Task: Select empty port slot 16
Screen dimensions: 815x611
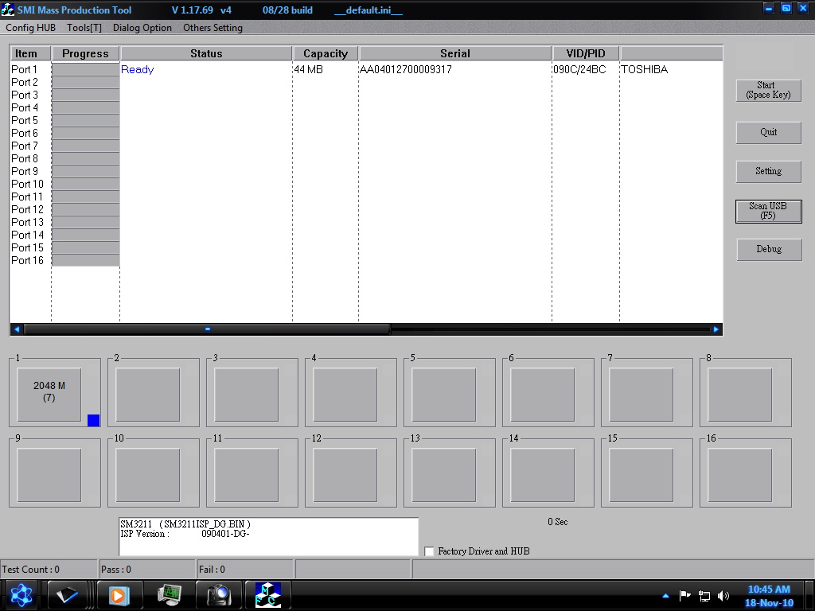Action: [x=740, y=475]
